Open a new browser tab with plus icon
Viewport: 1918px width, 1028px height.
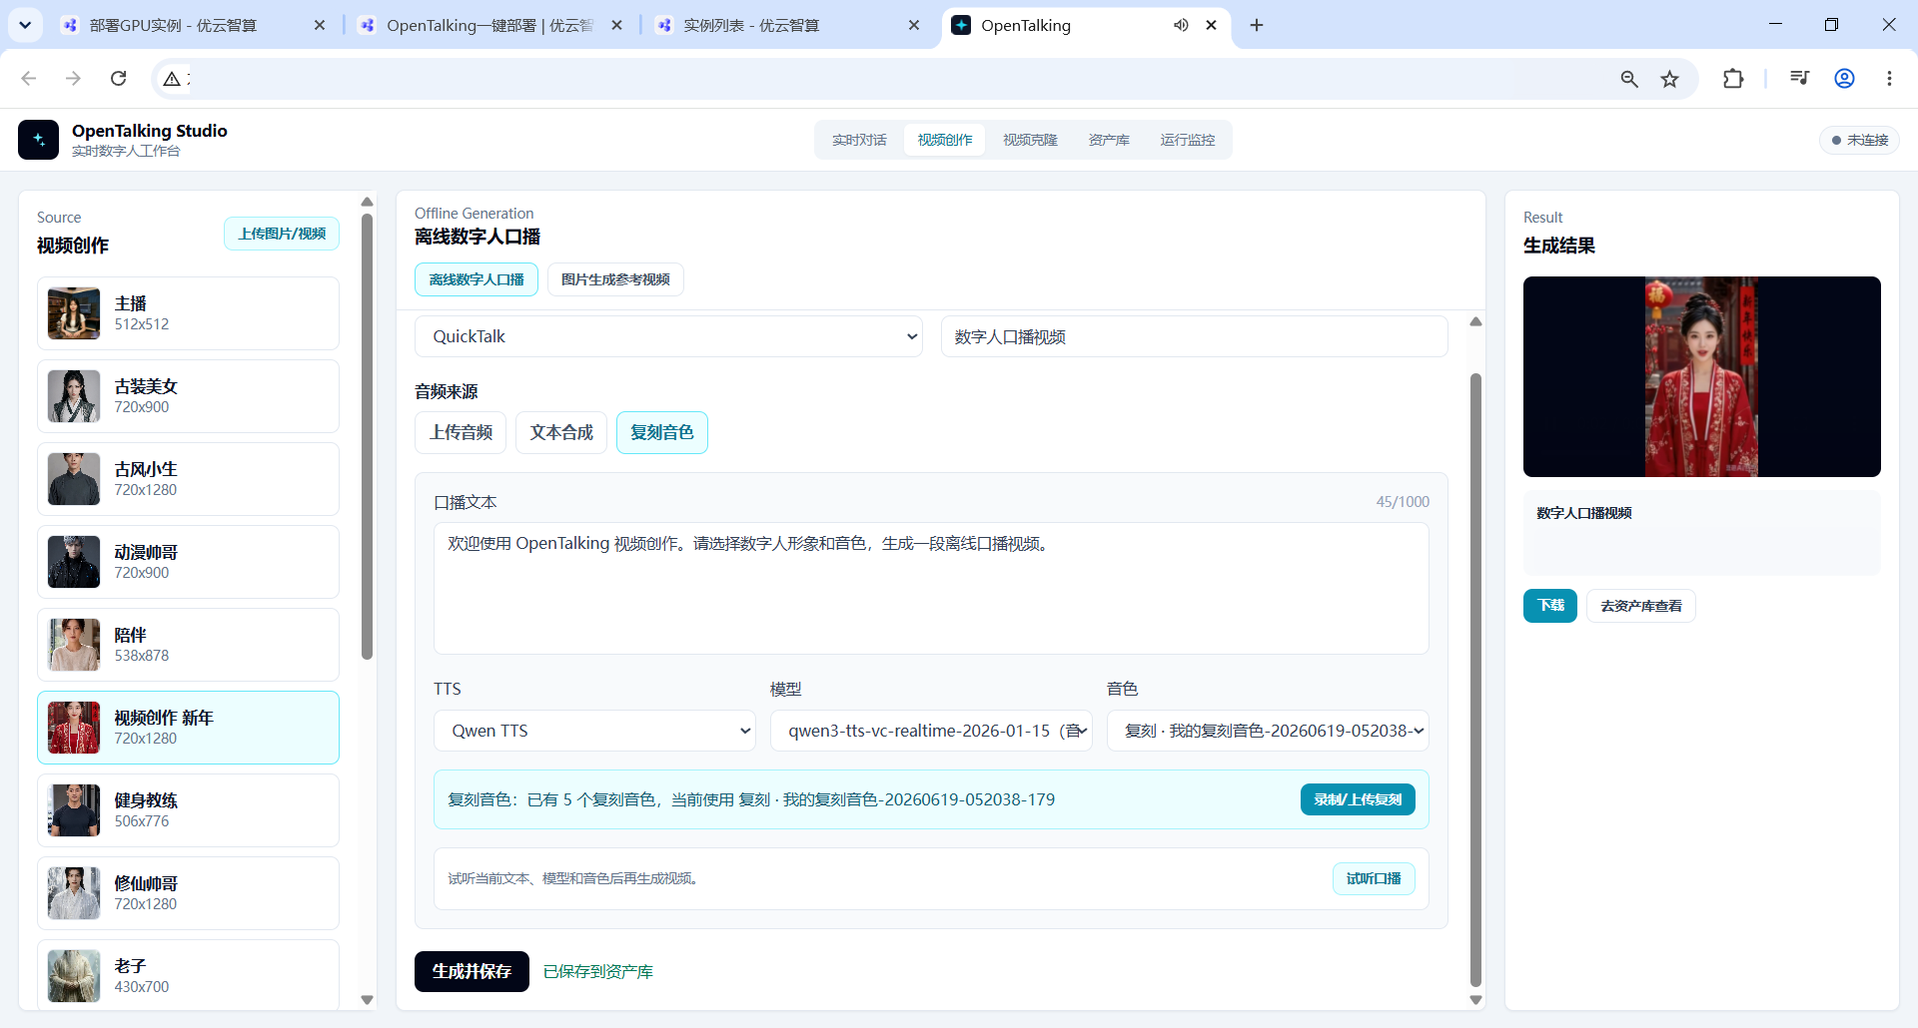(1257, 25)
